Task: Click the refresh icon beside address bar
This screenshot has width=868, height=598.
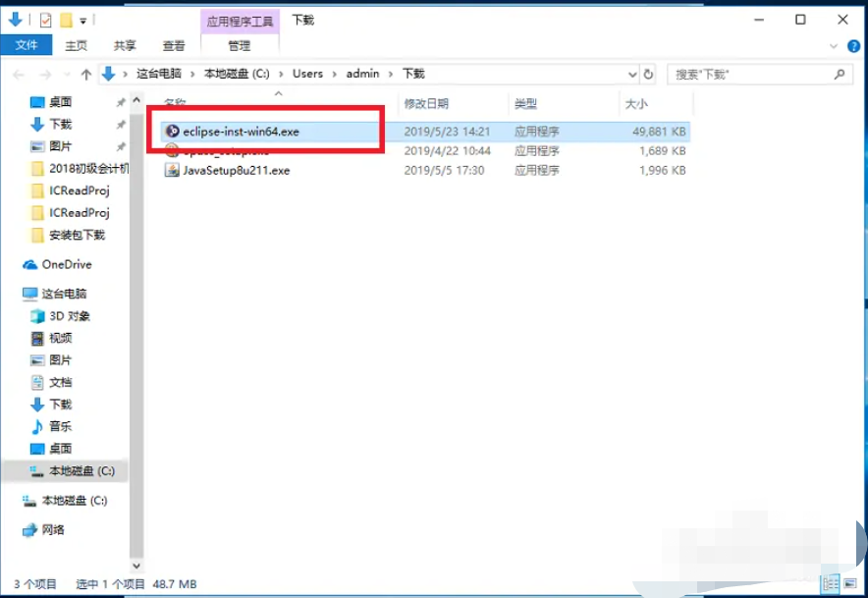Action: coord(648,74)
